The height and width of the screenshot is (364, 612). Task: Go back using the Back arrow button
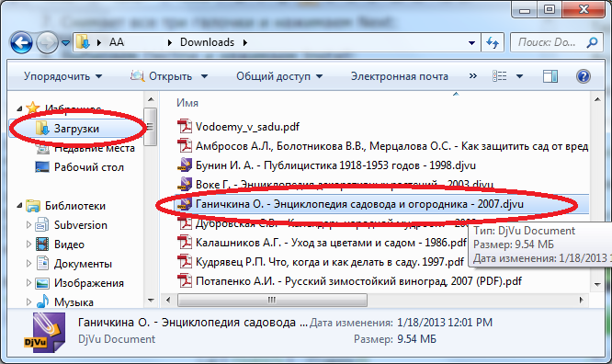coord(21,42)
